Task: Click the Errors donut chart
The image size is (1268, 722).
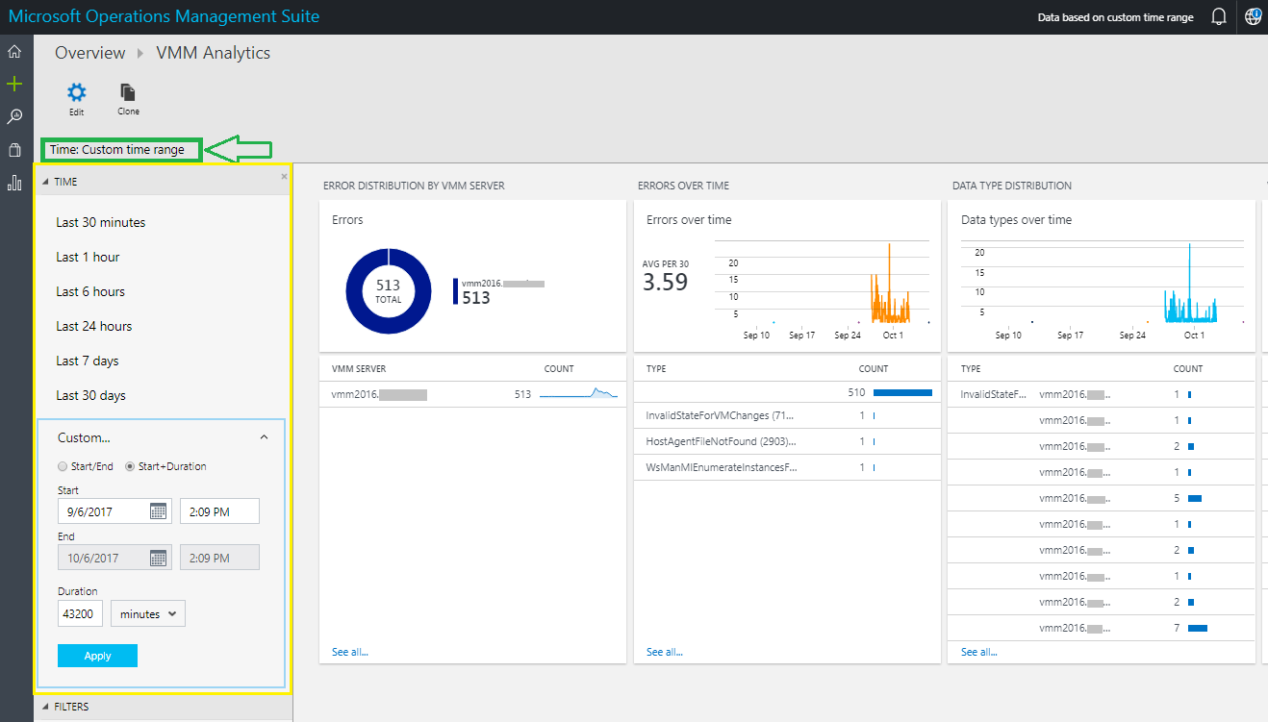Action: point(388,290)
